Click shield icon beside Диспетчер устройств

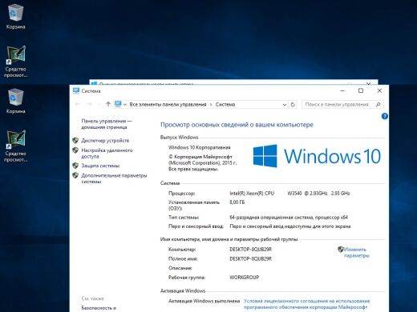[75, 140]
